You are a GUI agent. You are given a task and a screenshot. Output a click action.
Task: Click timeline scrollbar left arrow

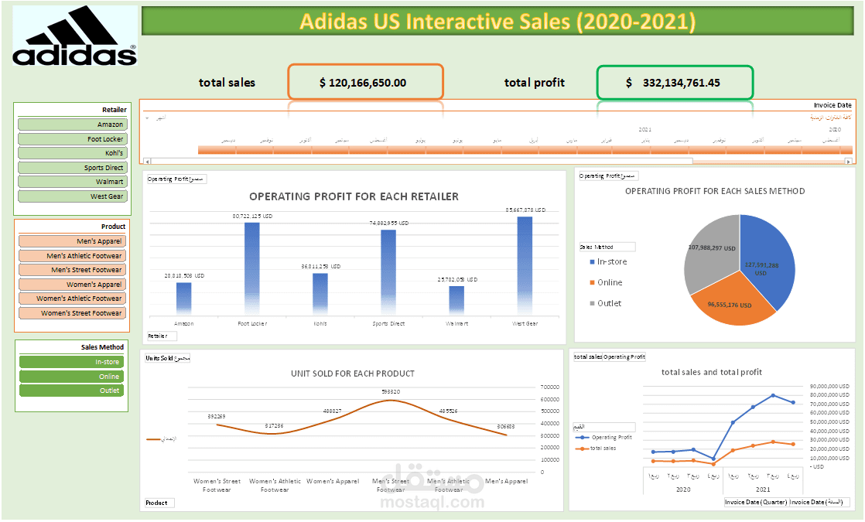click(x=147, y=162)
